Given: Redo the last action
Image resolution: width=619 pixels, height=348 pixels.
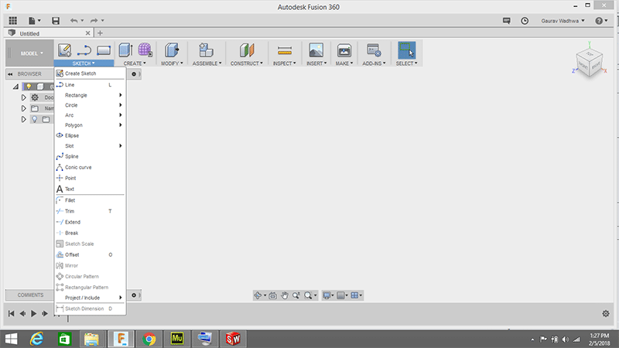Looking at the screenshot, I should tap(94, 21).
